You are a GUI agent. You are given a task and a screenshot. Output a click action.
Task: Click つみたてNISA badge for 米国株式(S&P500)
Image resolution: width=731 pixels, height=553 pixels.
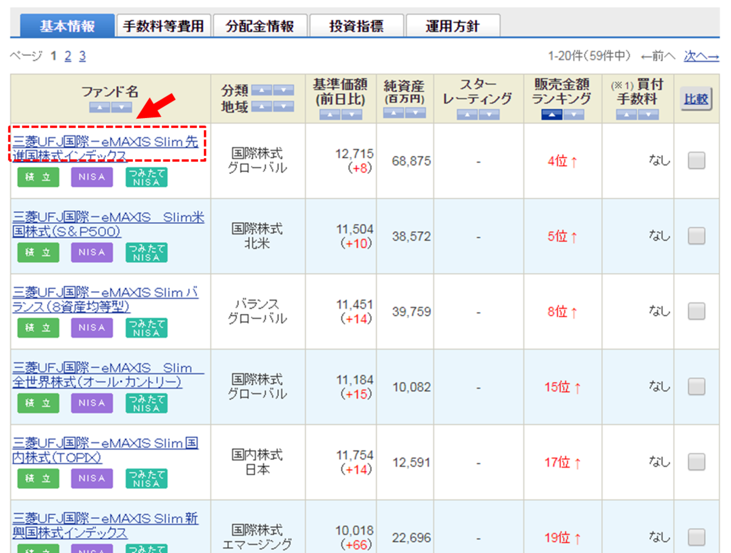(146, 252)
